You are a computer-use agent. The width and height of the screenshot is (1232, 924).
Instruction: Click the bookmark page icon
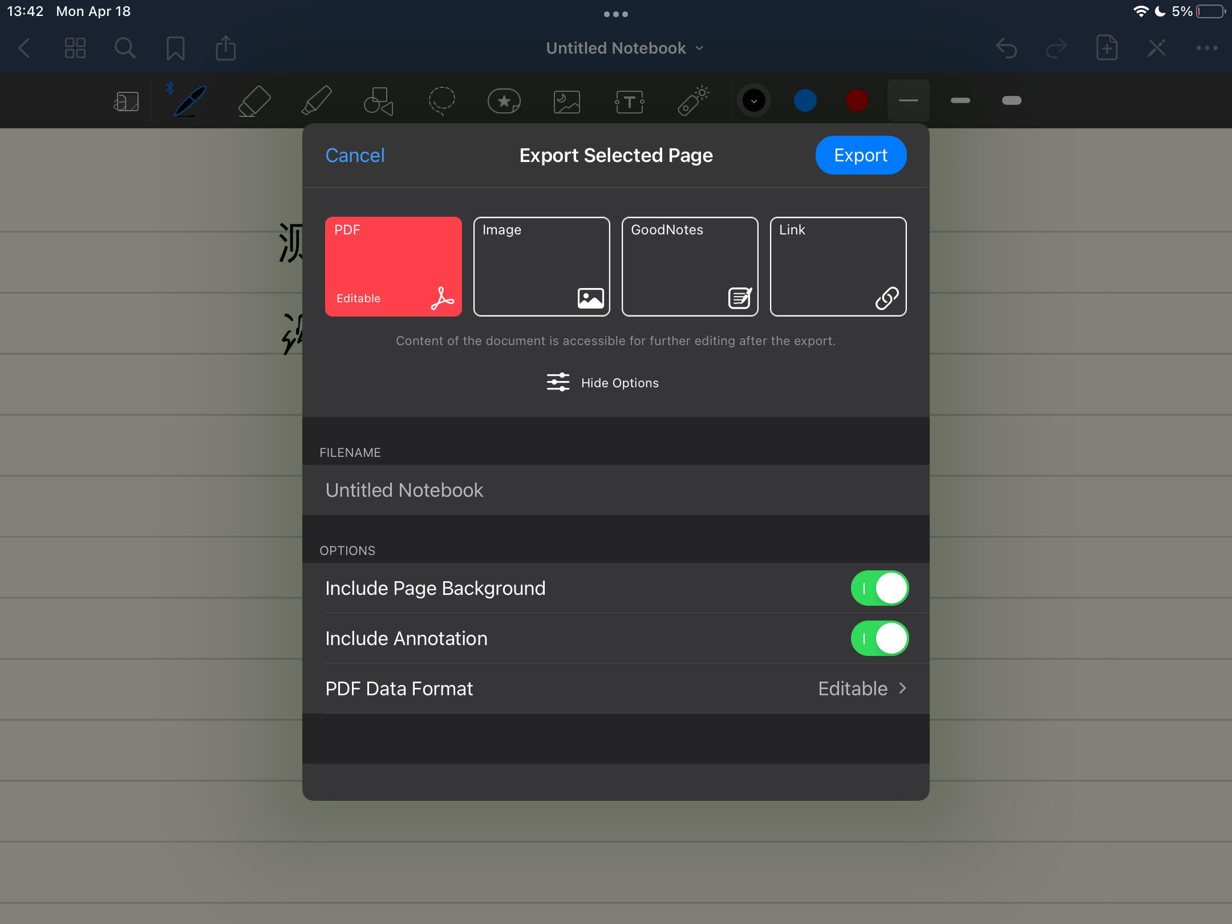pos(175,48)
